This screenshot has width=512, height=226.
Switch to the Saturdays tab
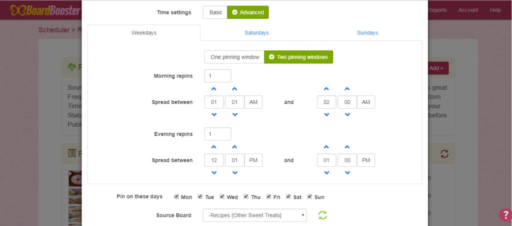[x=256, y=33]
